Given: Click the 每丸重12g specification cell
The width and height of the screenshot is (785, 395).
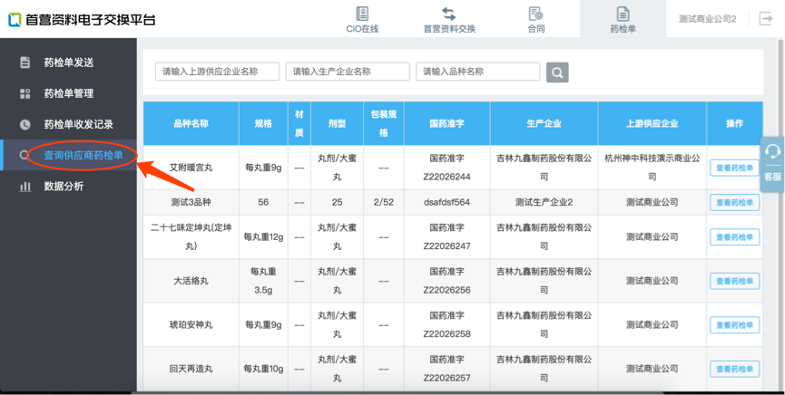Looking at the screenshot, I should click(263, 237).
